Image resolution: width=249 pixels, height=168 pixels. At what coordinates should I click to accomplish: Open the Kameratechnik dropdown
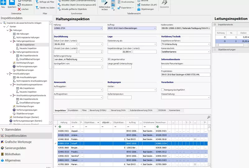209,52
